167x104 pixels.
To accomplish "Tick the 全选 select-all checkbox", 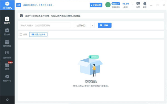I will point(21,34).
